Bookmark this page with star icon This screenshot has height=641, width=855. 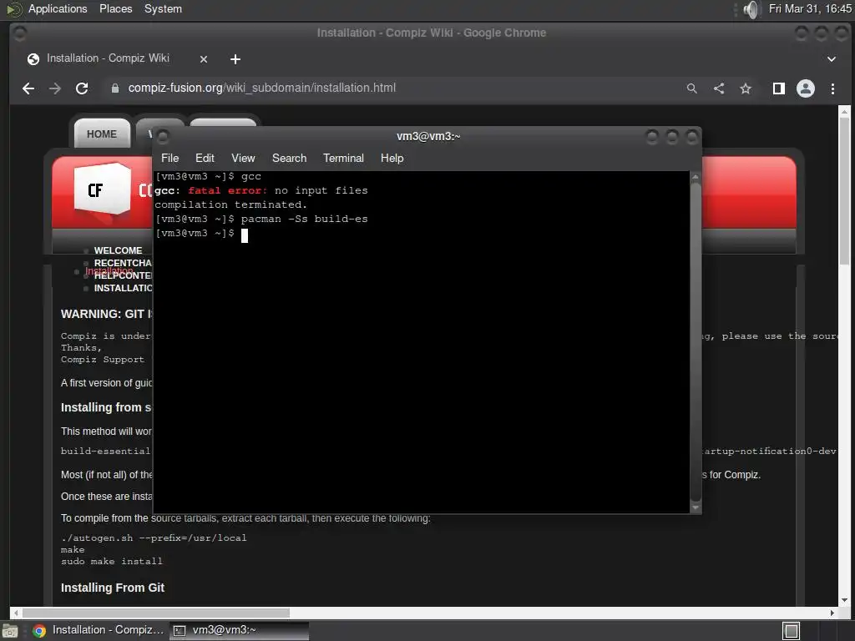point(746,88)
